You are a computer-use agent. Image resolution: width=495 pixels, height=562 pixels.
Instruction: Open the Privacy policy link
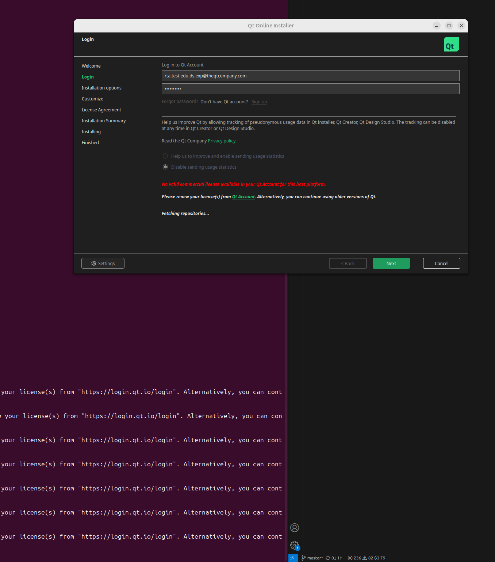tap(222, 141)
